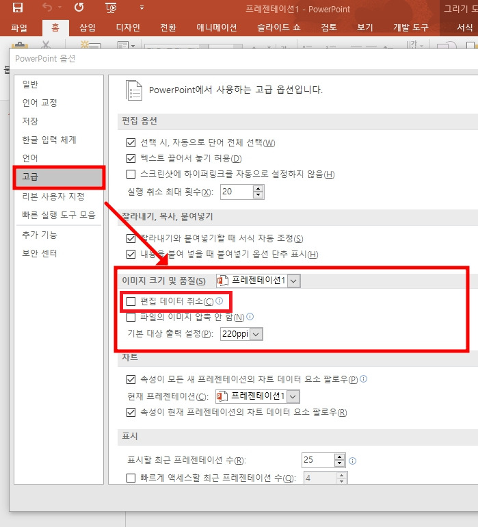Image resolution: width=478 pixels, height=527 pixels.
Task: Open the 전환 ribbon tab
Action: click(x=168, y=27)
